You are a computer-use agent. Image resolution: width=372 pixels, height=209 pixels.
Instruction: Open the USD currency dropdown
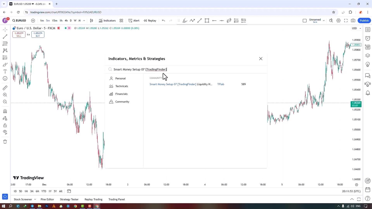pos(356,28)
